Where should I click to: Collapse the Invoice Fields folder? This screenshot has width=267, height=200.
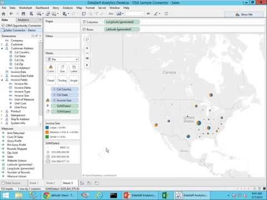click(2, 80)
